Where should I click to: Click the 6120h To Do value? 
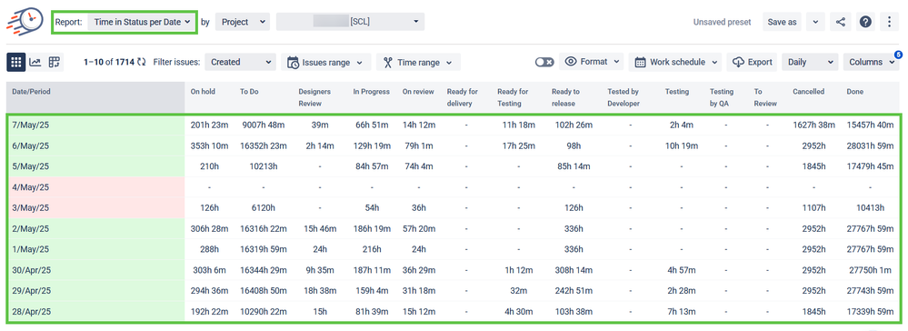[264, 207]
